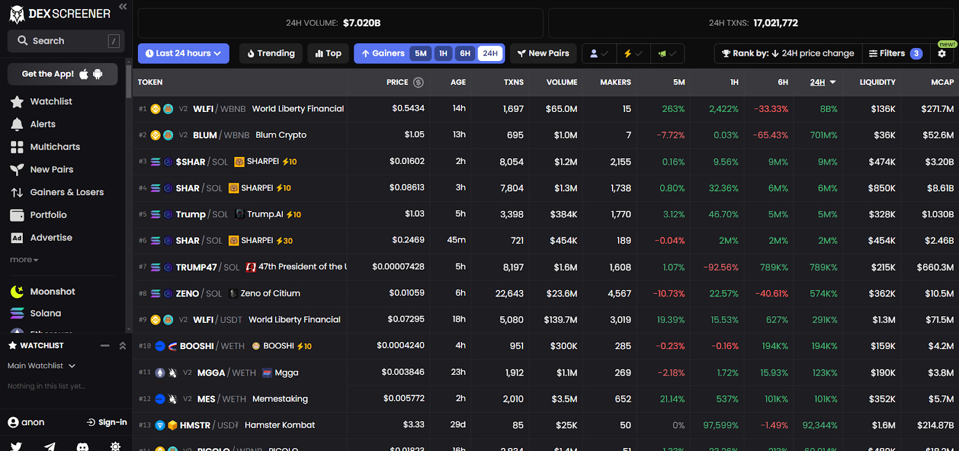The width and height of the screenshot is (959, 451).
Task: Sort by MCAP column header
Action: click(942, 82)
